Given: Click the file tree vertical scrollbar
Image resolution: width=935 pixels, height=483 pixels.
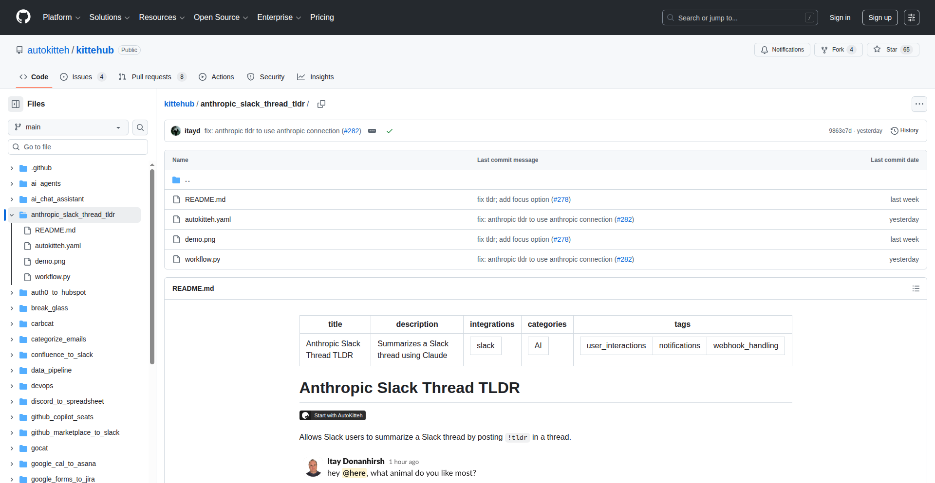Looking at the screenshot, I should click(x=152, y=267).
